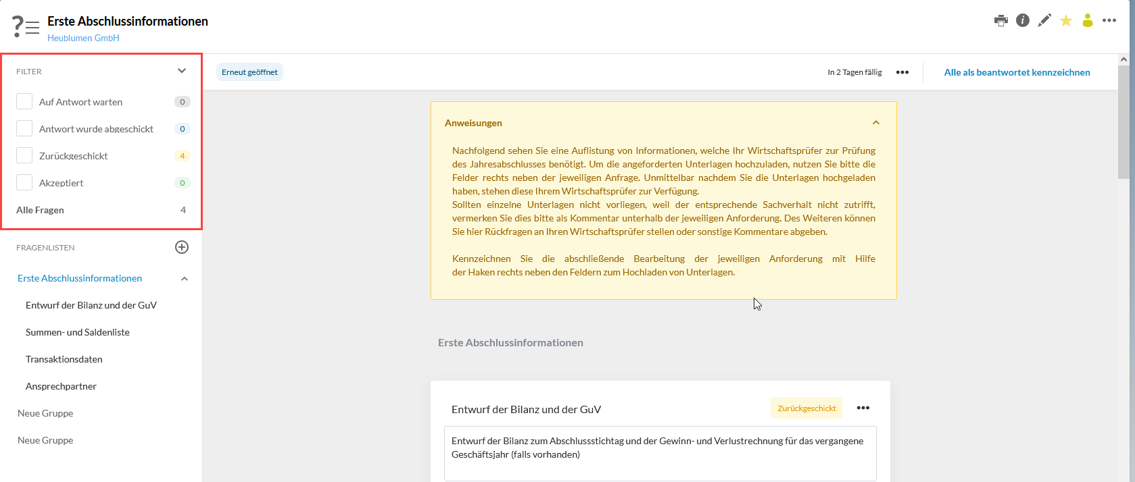Collapse Erste Abschlussinformationen list chevron
This screenshot has height=482, width=1135.
185,279
